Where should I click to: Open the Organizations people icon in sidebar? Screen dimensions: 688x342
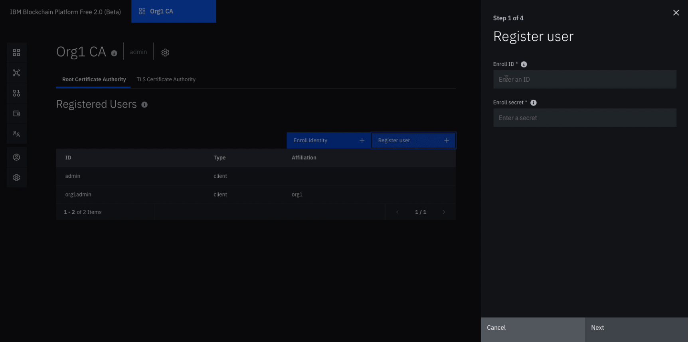[16, 134]
